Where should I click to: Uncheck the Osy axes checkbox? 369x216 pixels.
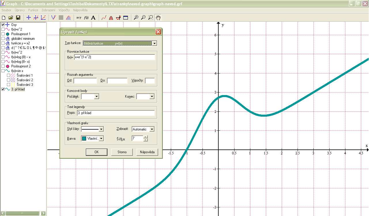pos(3,25)
